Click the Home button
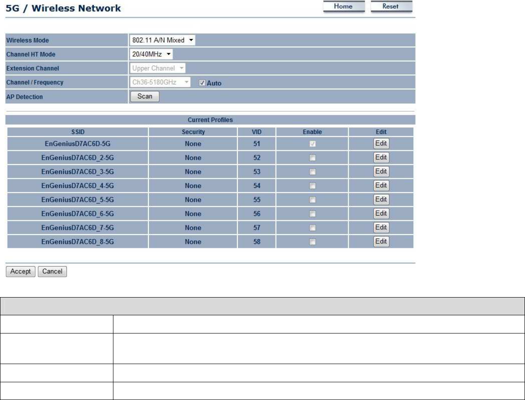This screenshot has width=525, height=400. [x=343, y=6]
